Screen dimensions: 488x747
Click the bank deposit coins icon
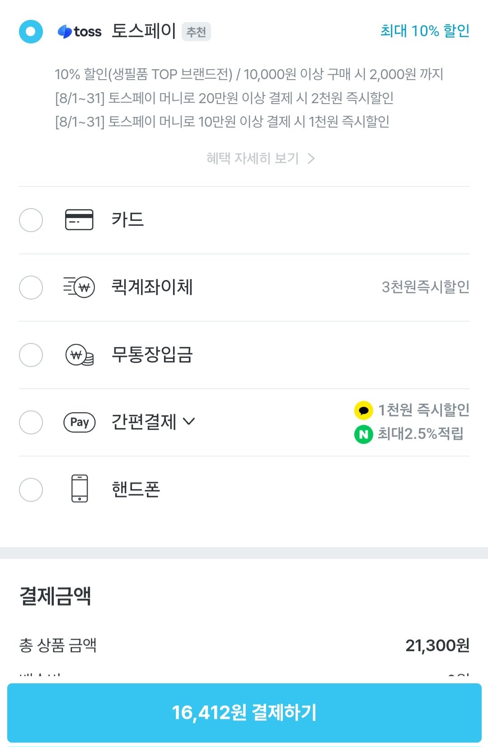click(x=80, y=355)
